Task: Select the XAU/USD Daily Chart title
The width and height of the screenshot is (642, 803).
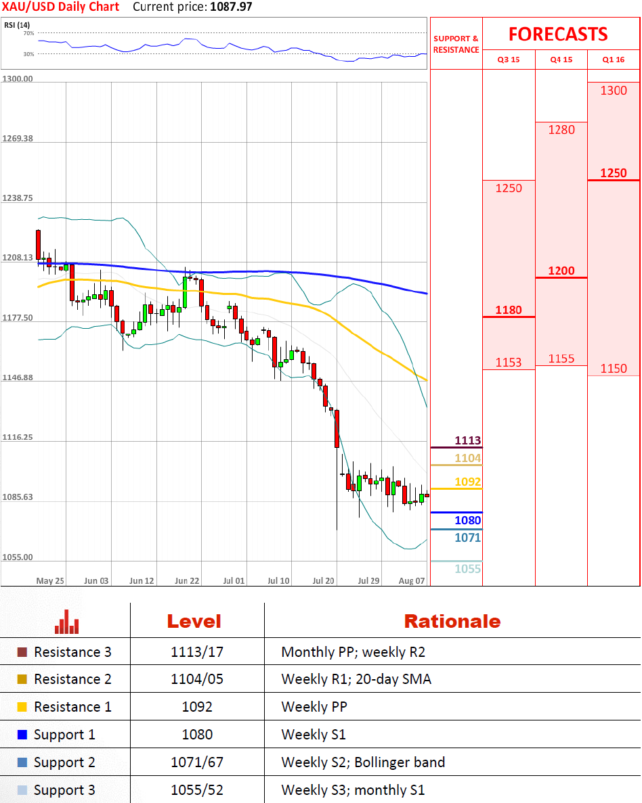Action: pos(60,7)
